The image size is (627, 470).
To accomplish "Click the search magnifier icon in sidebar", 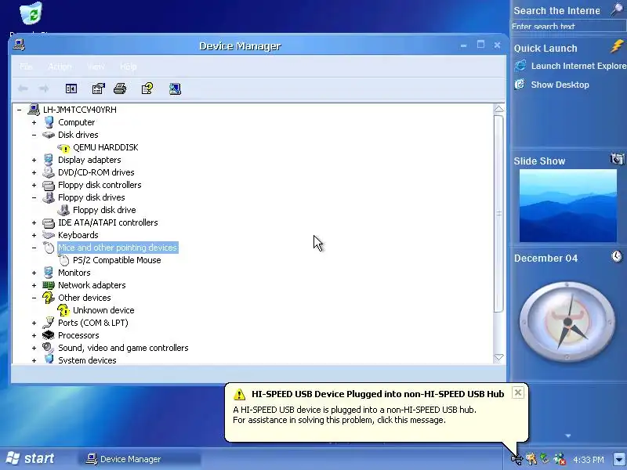I will (618, 9).
